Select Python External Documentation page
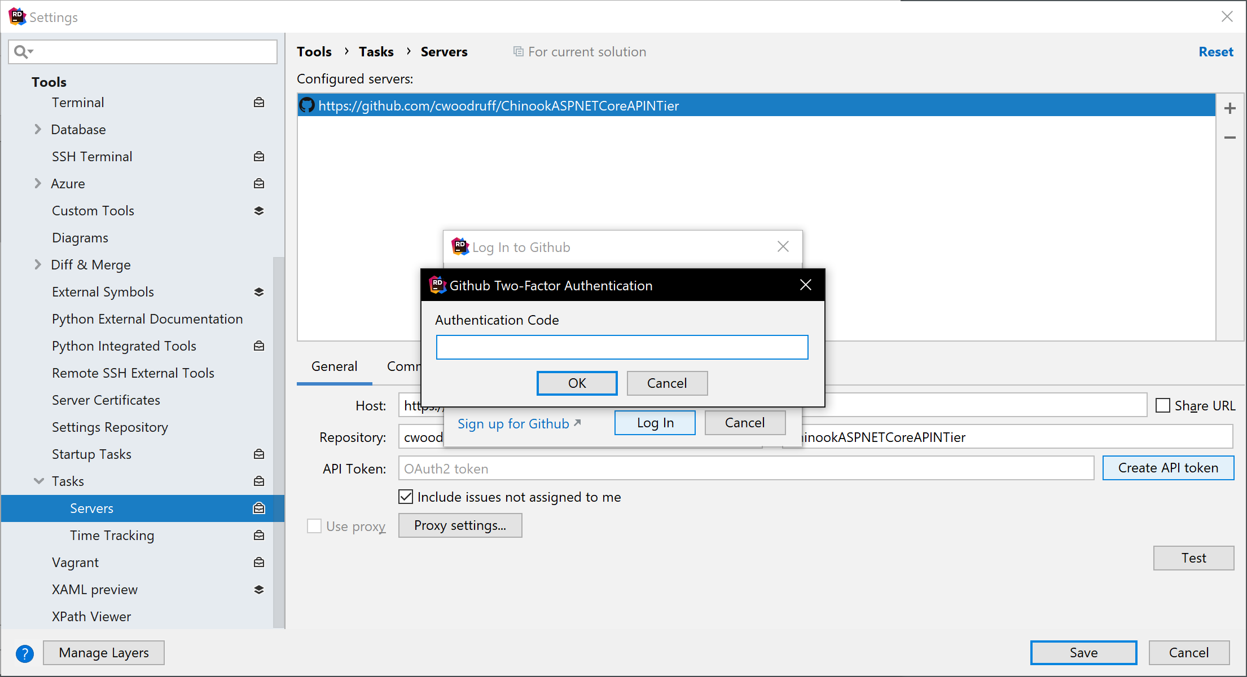The width and height of the screenshot is (1247, 677). click(147, 319)
